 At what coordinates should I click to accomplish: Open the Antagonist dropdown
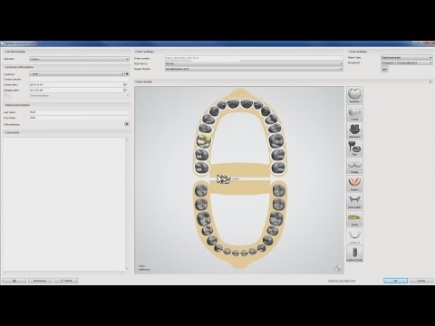pyautogui.click(x=407, y=62)
